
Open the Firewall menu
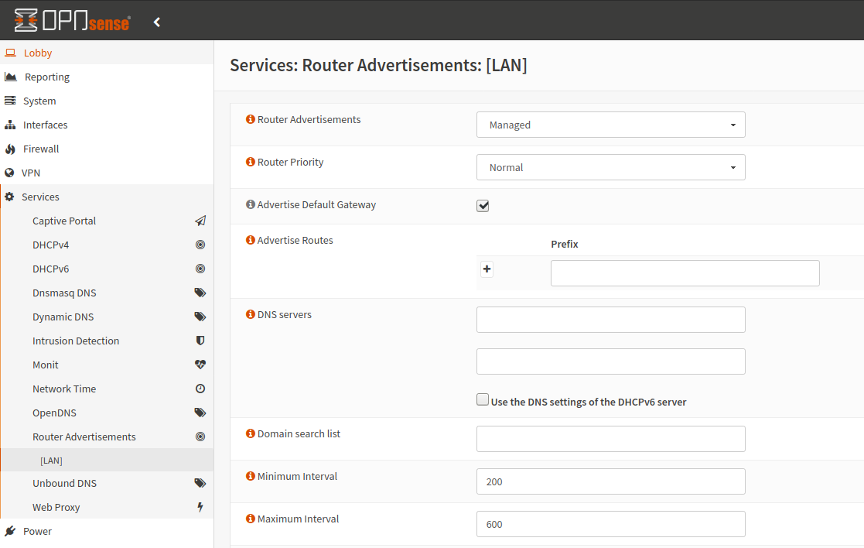(41, 149)
